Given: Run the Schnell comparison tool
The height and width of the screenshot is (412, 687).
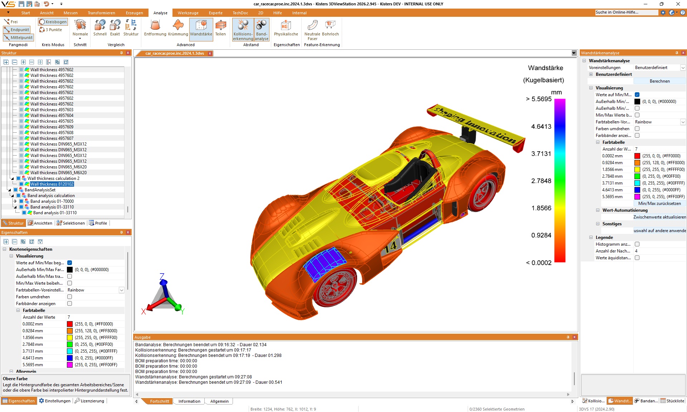Looking at the screenshot, I should [100, 28].
